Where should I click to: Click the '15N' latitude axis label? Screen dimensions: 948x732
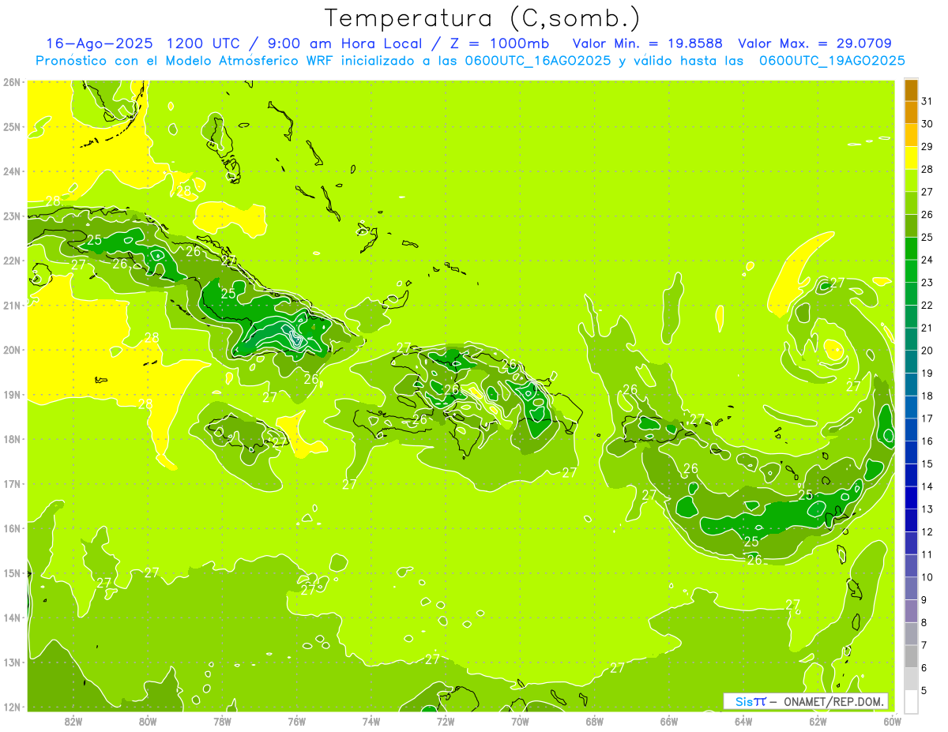pyautogui.click(x=12, y=572)
